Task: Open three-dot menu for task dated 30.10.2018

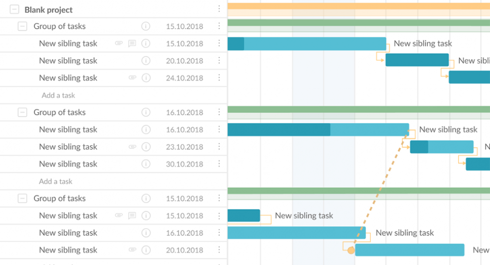Action: click(x=219, y=164)
